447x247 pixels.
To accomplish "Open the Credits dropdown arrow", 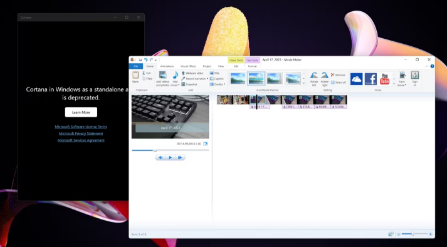I will [224, 84].
